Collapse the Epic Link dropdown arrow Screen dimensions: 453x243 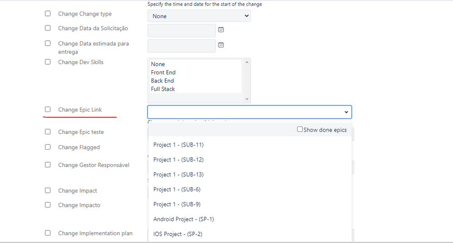346,112
